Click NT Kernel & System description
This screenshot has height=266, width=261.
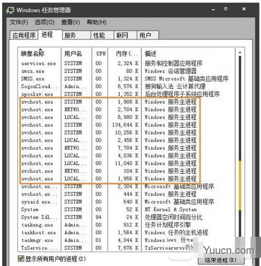(x=171, y=209)
